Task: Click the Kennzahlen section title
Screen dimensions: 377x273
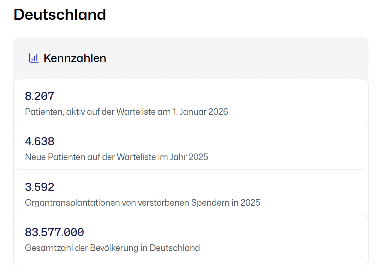Action: (x=75, y=58)
